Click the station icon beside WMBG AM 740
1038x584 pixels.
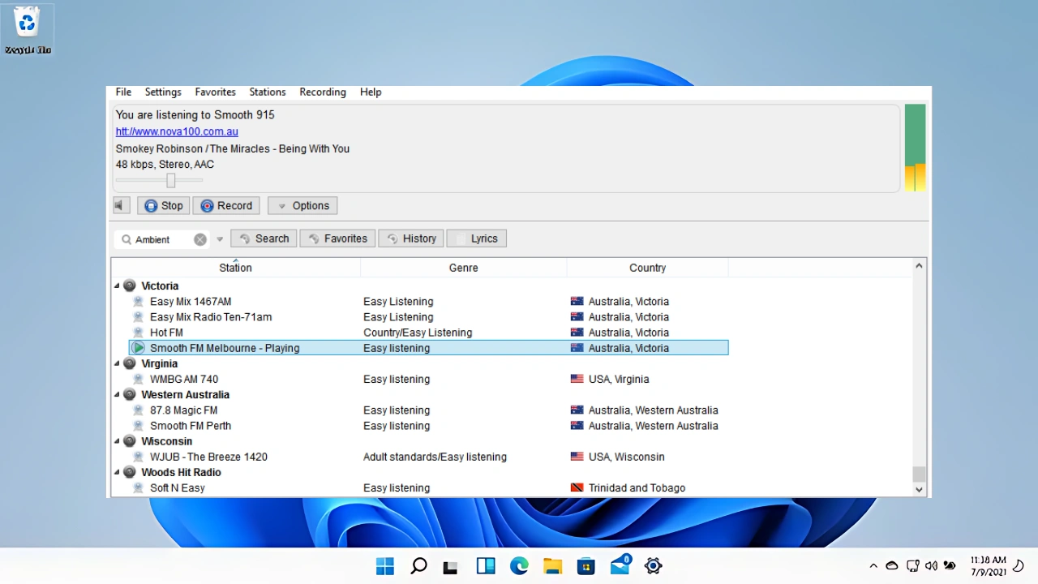139,379
